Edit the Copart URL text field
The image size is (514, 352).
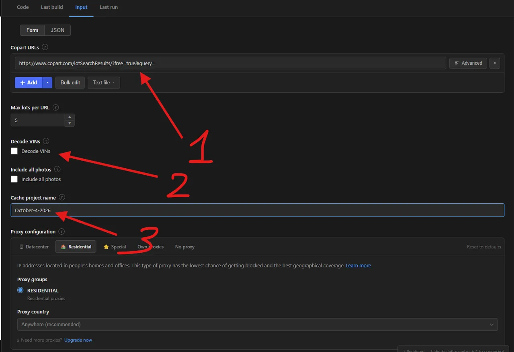(231, 63)
